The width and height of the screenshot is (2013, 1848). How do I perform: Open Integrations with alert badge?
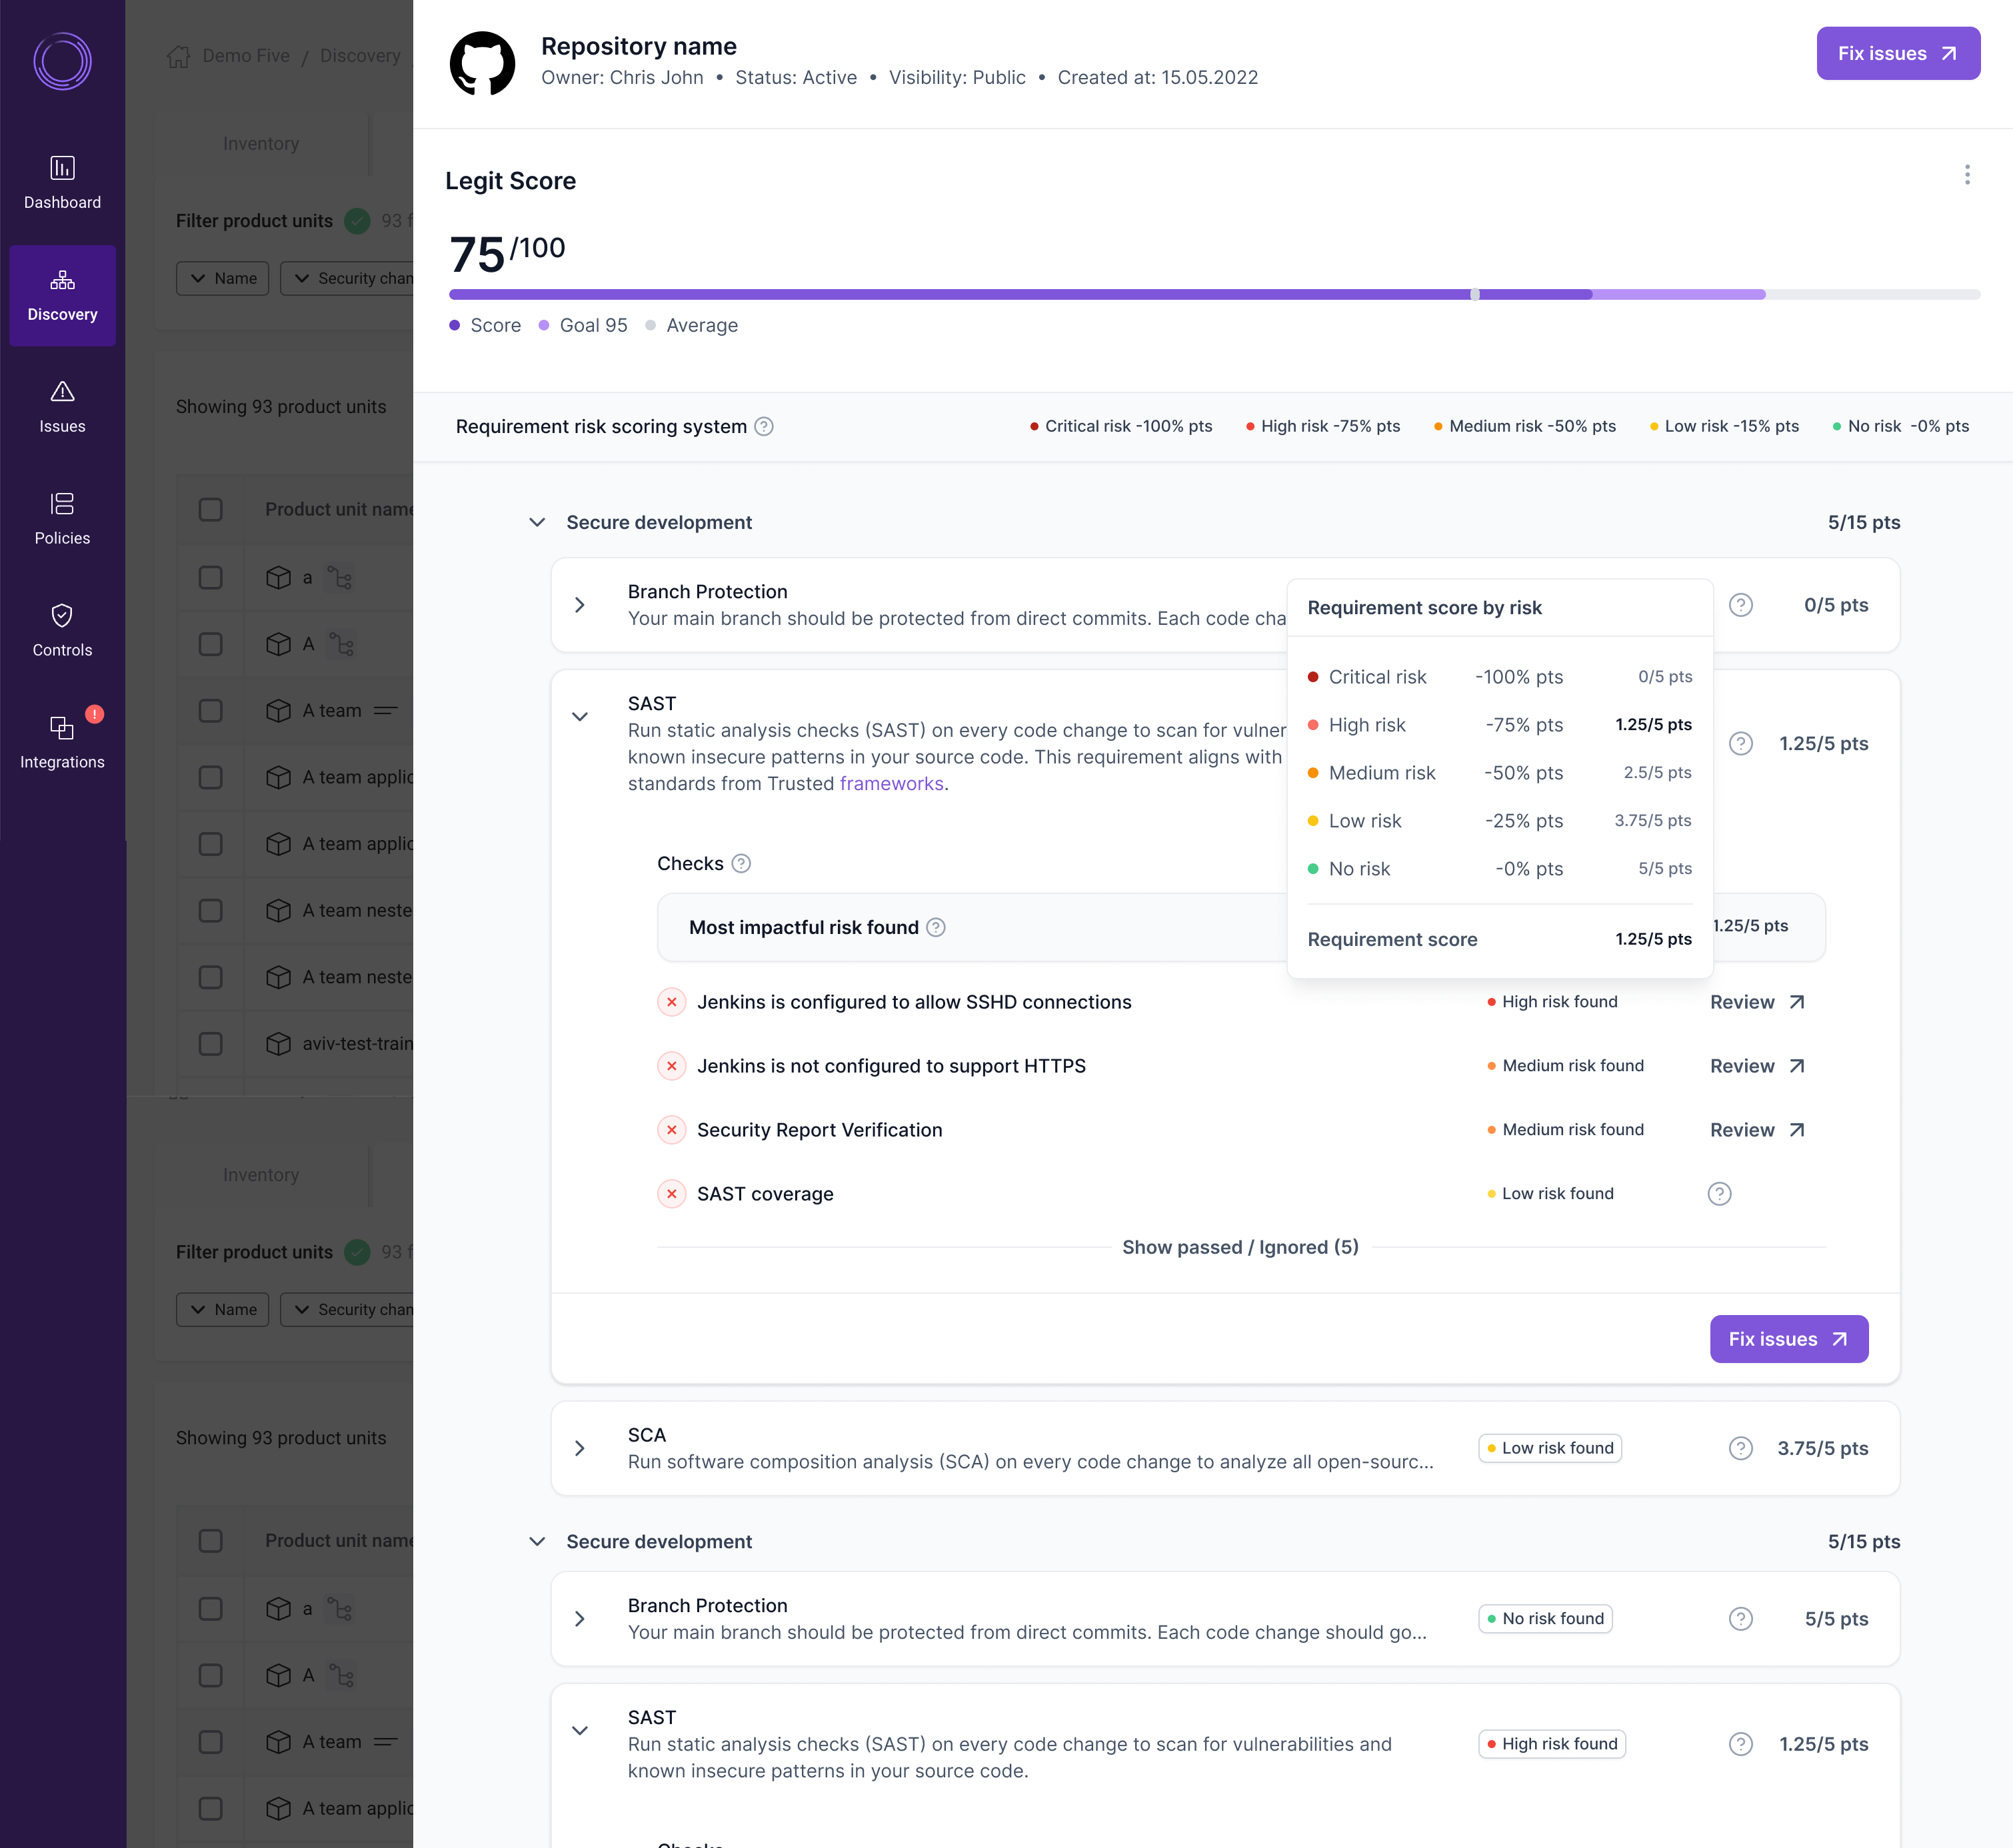pos(62,742)
